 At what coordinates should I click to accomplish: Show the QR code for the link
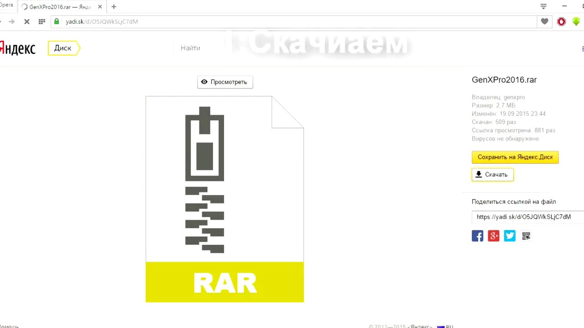[x=526, y=236]
